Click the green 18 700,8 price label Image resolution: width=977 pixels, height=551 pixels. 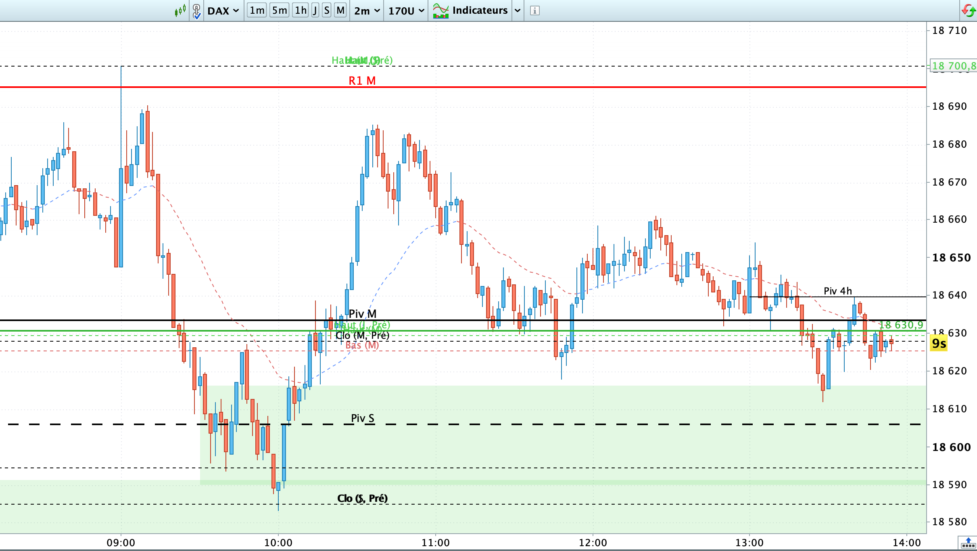point(954,66)
